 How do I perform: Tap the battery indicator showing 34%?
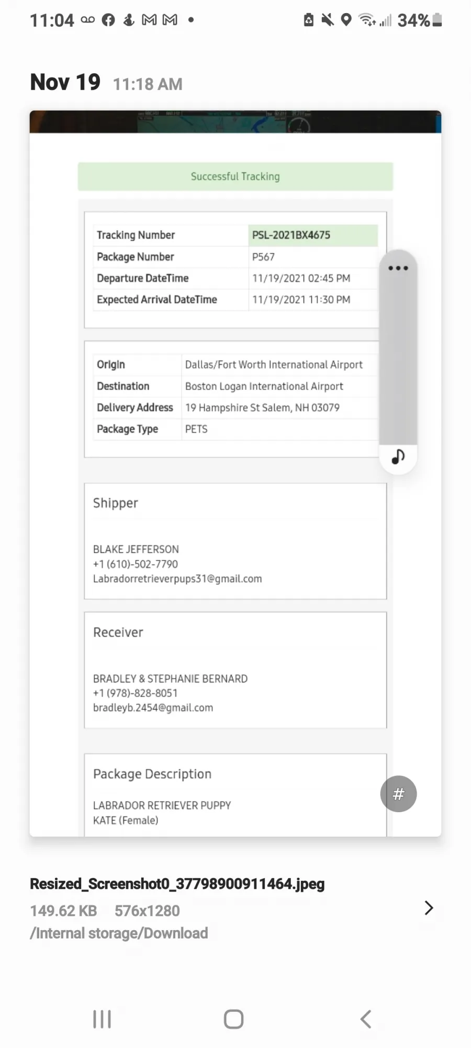420,20
